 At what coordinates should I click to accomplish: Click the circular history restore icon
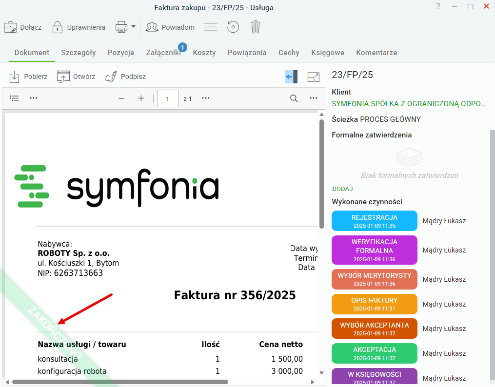coord(233,27)
